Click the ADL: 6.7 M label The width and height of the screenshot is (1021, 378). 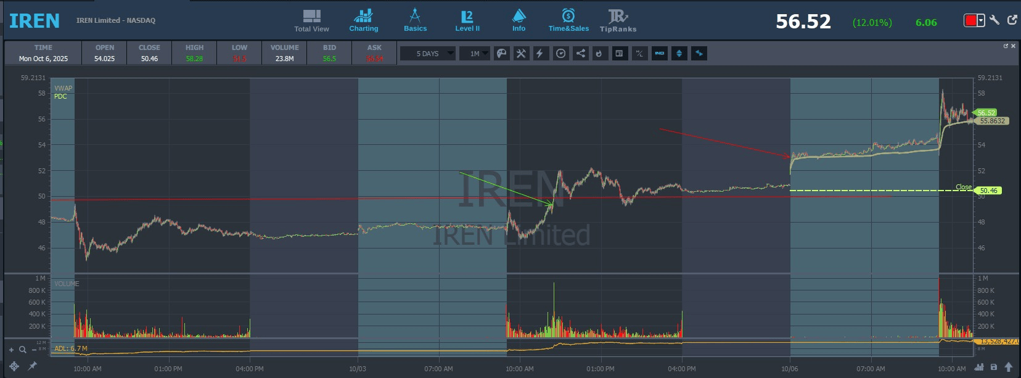[x=71, y=348]
